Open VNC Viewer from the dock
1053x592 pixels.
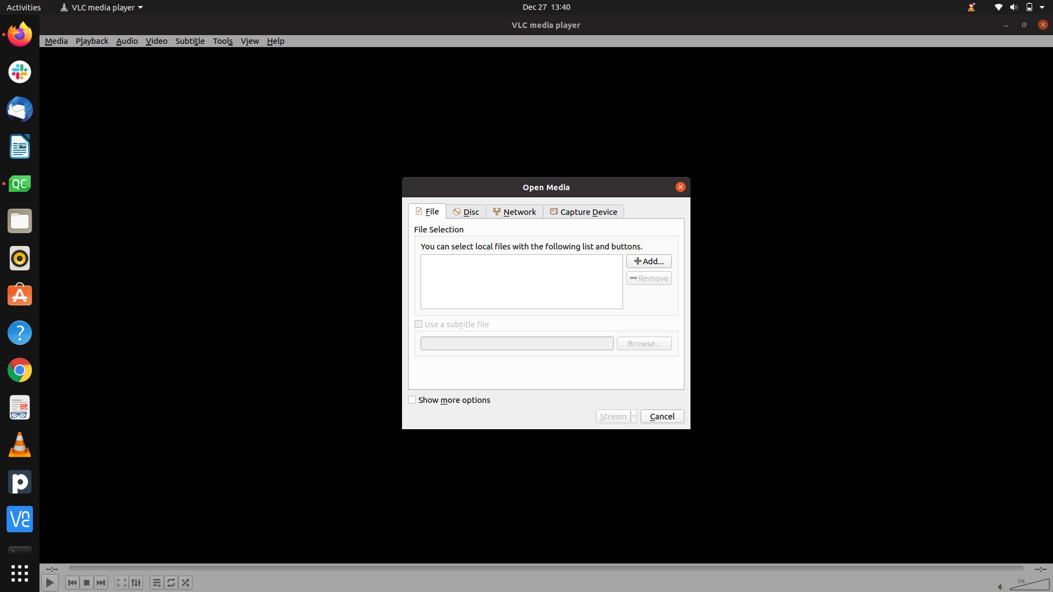point(20,519)
